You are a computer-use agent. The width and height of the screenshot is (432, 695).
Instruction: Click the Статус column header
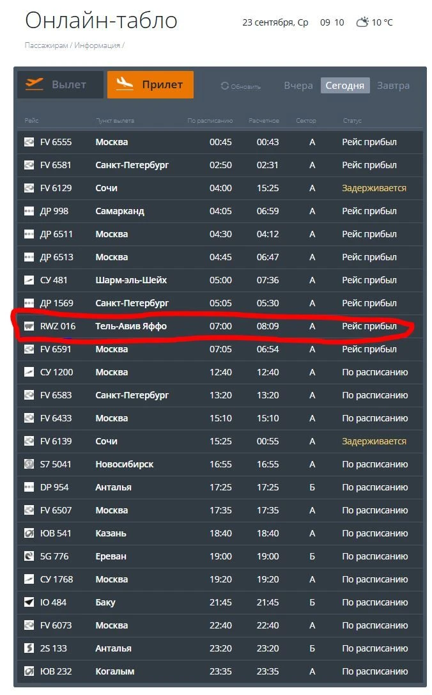pyautogui.click(x=352, y=121)
